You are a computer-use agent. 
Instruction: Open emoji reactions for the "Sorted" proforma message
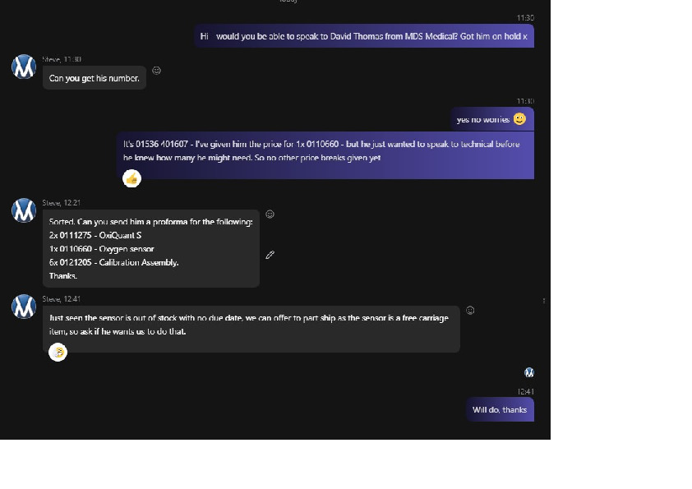(x=270, y=215)
